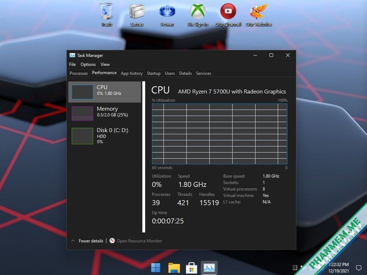Click the Virtual machine Yes value
Viewport: 367px width, 275px height.
[x=266, y=196]
